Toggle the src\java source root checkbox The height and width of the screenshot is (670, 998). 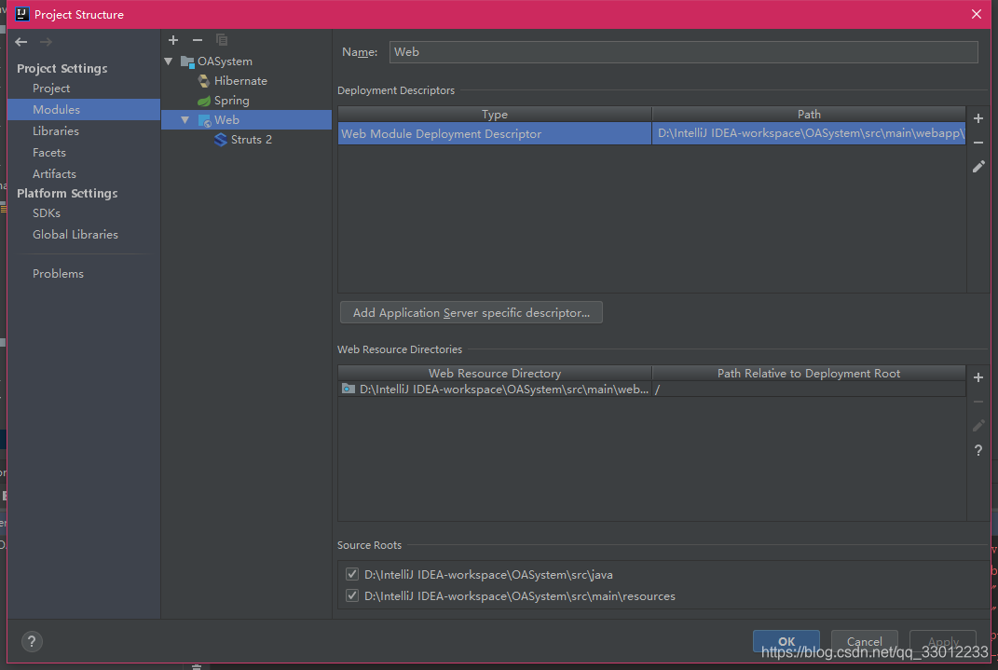(352, 575)
